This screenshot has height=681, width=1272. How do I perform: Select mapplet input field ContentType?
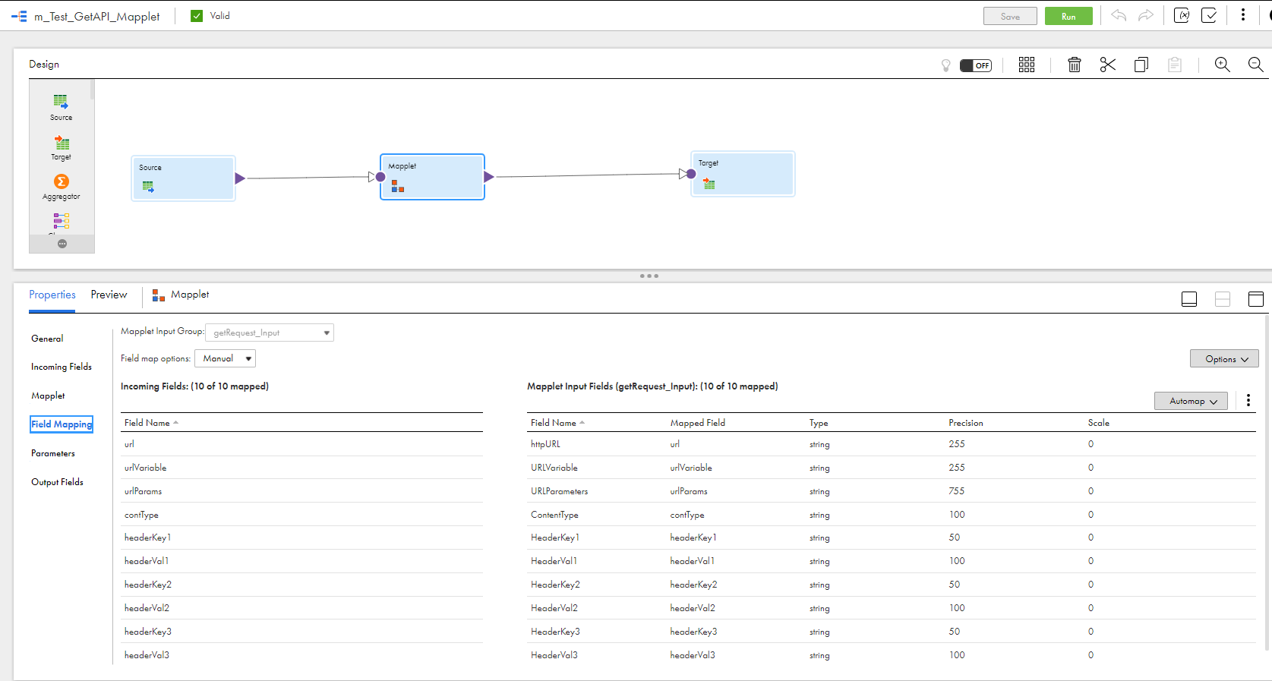(554, 515)
